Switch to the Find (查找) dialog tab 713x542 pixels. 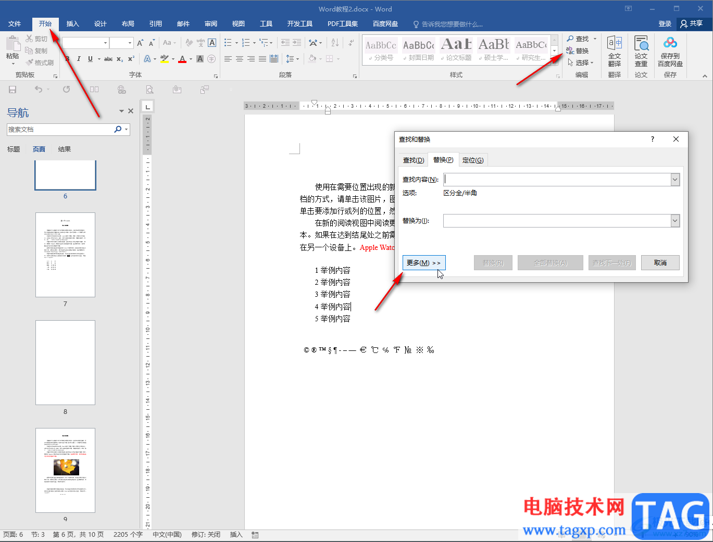(414, 160)
